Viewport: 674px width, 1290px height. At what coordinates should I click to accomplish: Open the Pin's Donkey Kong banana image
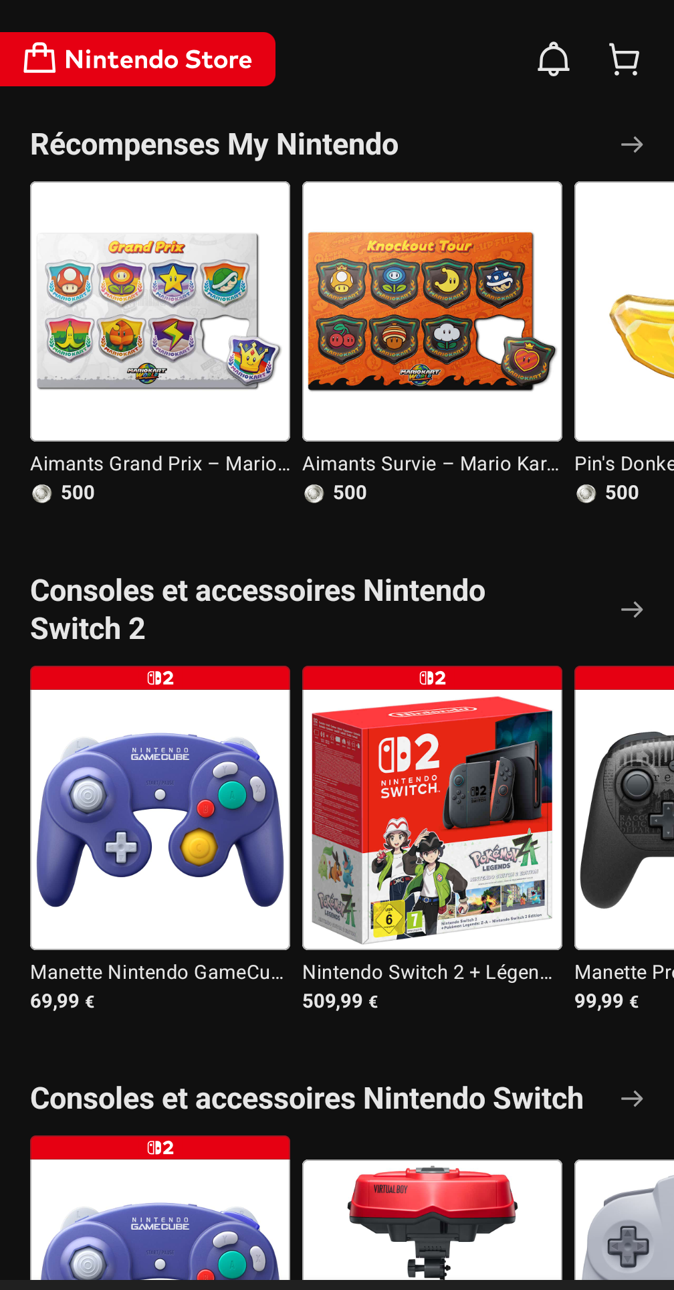pyautogui.click(x=625, y=312)
